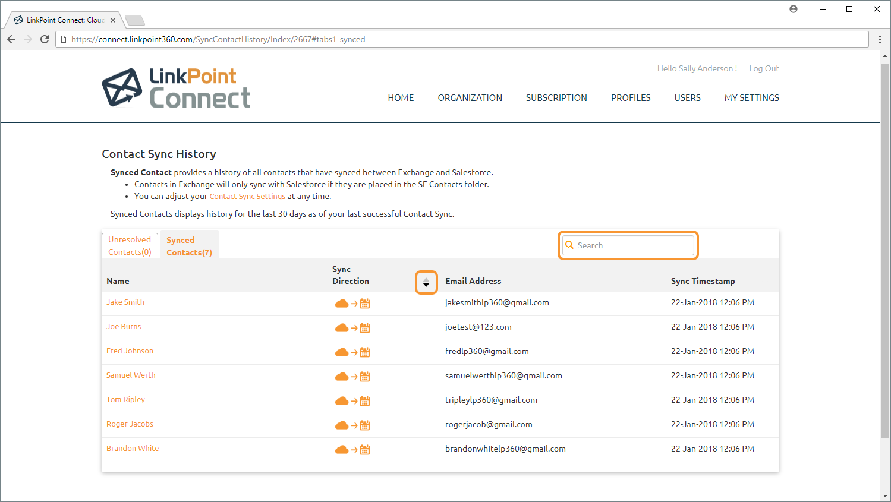Open Fred Johnson contact link

coord(130,351)
